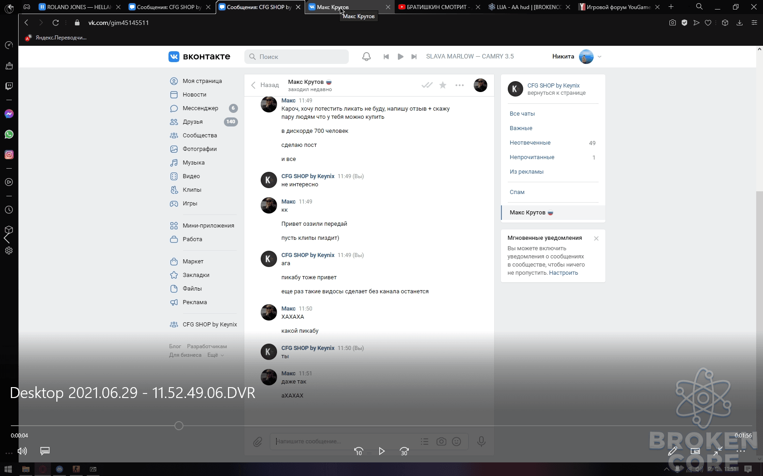The image size is (763, 476).
Task: Close instant notifications panel
Action: 596,238
